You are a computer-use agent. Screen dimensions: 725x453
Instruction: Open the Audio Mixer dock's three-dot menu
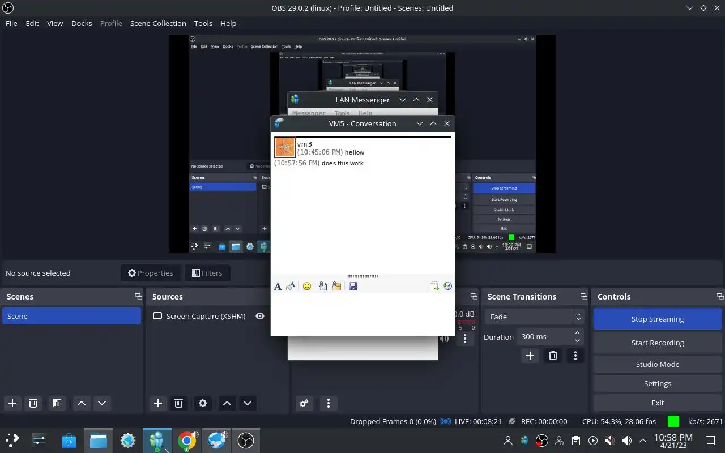click(x=329, y=403)
